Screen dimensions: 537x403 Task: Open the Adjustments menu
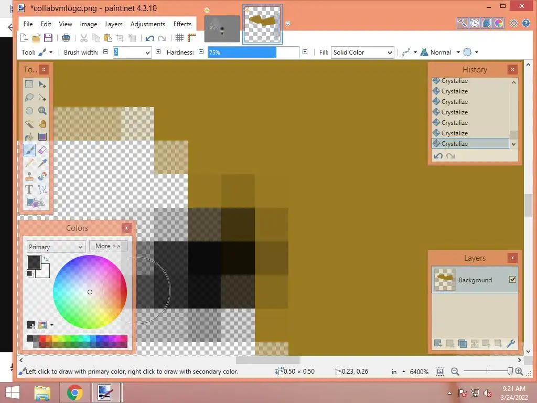(x=147, y=24)
